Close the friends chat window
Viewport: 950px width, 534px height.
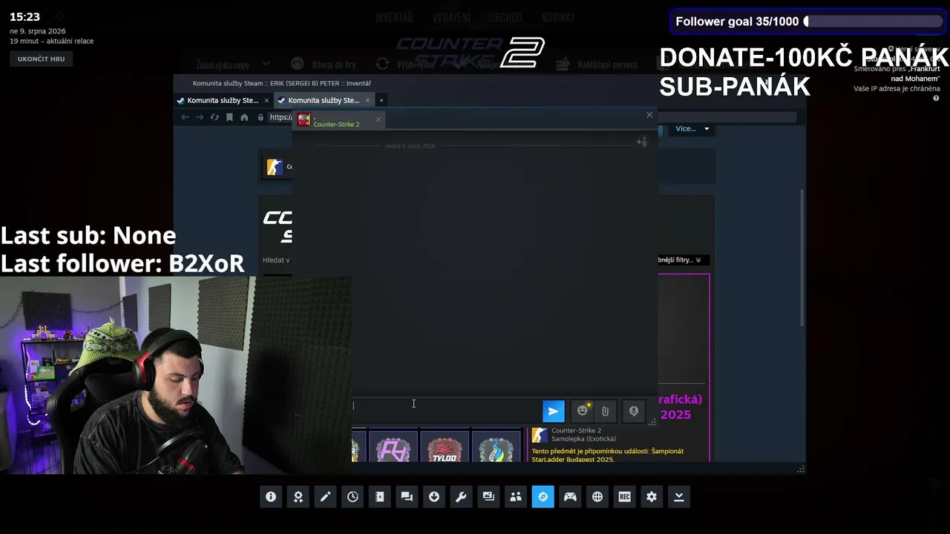[649, 115]
